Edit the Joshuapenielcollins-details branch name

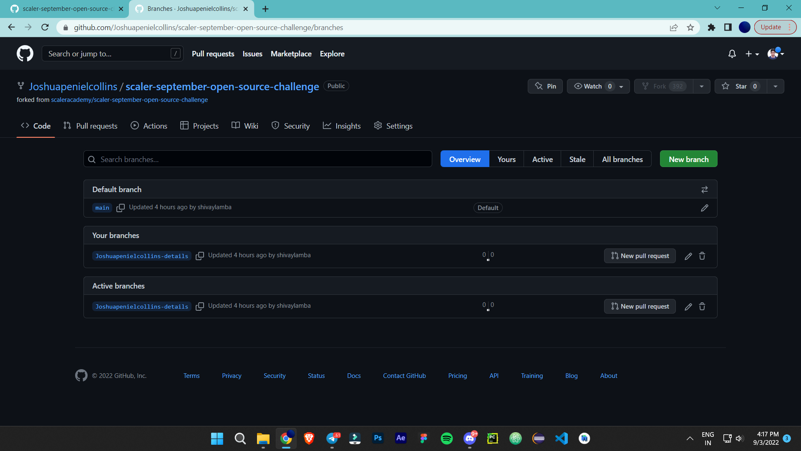coord(688,256)
